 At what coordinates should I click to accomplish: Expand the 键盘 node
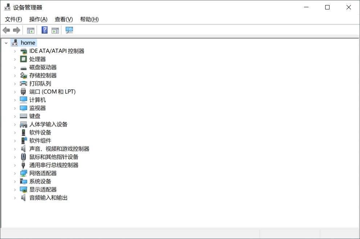tap(15, 116)
